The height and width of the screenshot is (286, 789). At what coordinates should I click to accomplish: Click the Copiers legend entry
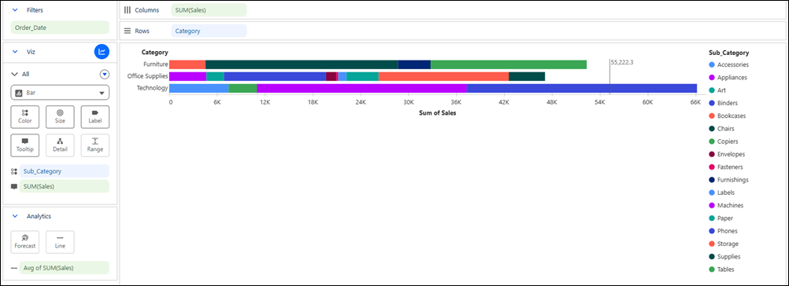723,141
